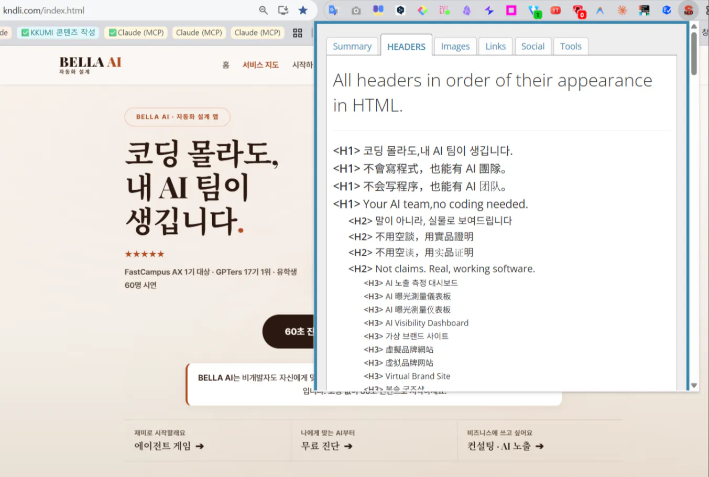Click the H3 'AI Visibility Dashboard' header entry
Screen dimensions: 709x477
[x=416, y=323]
